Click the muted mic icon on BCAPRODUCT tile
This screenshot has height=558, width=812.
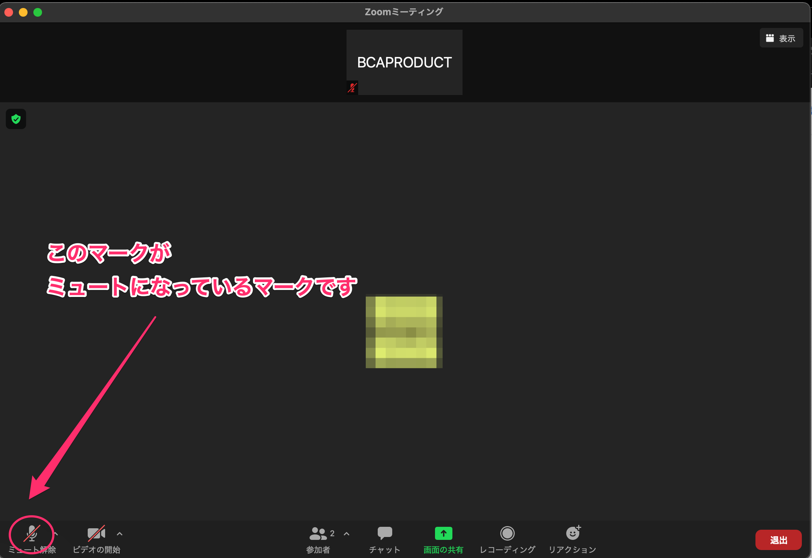[x=352, y=88]
